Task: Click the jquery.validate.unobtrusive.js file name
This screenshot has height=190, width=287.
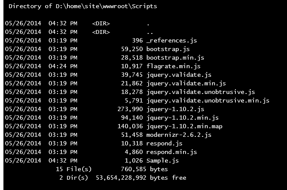Action: pos(201,92)
